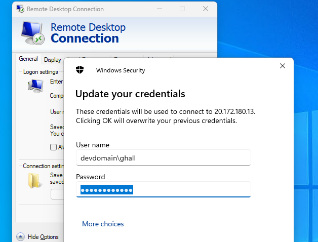Click the 'Clicking OK will overwrite' message line

[x=156, y=121]
